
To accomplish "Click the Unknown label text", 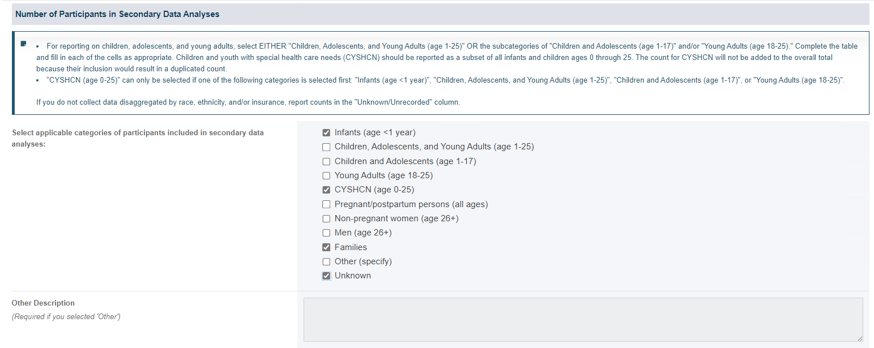I will click(x=353, y=276).
